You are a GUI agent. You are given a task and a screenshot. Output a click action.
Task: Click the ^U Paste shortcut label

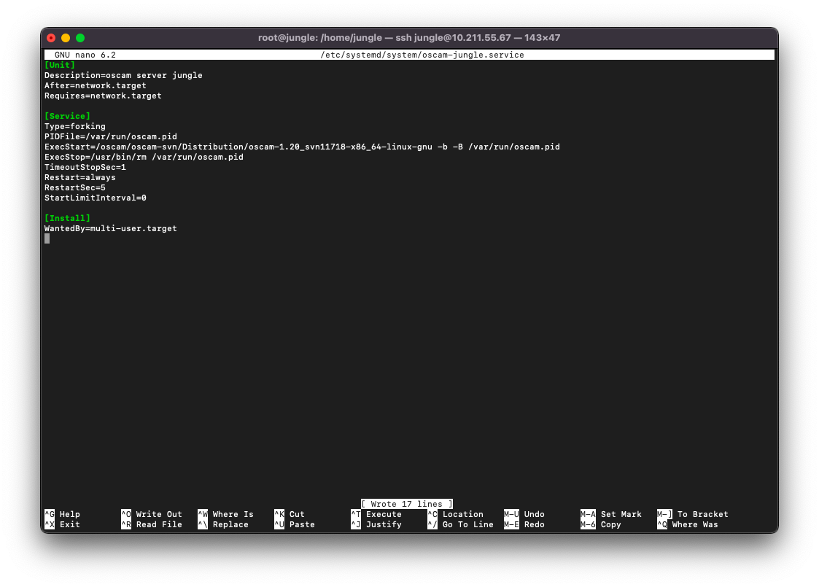[295, 524]
